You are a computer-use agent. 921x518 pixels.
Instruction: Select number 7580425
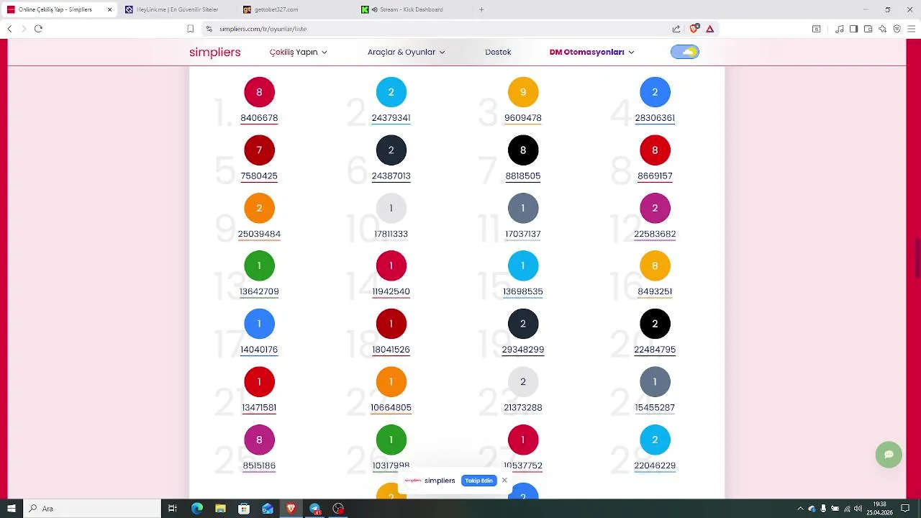click(259, 176)
